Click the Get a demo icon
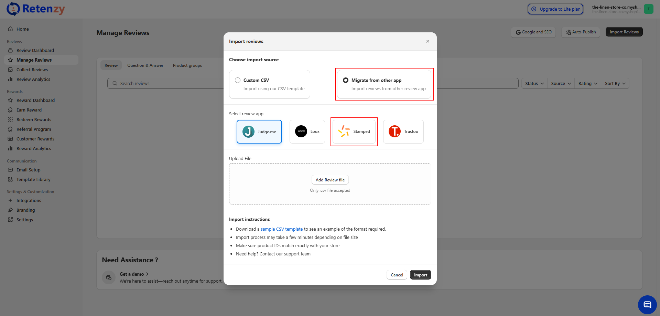This screenshot has height=316, width=660. (x=109, y=277)
